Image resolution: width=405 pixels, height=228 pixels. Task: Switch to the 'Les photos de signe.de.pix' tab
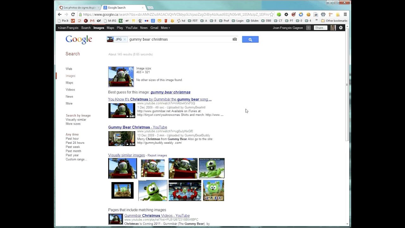point(79,8)
